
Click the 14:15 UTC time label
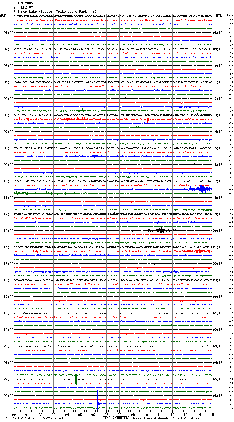(x=218, y=132)
